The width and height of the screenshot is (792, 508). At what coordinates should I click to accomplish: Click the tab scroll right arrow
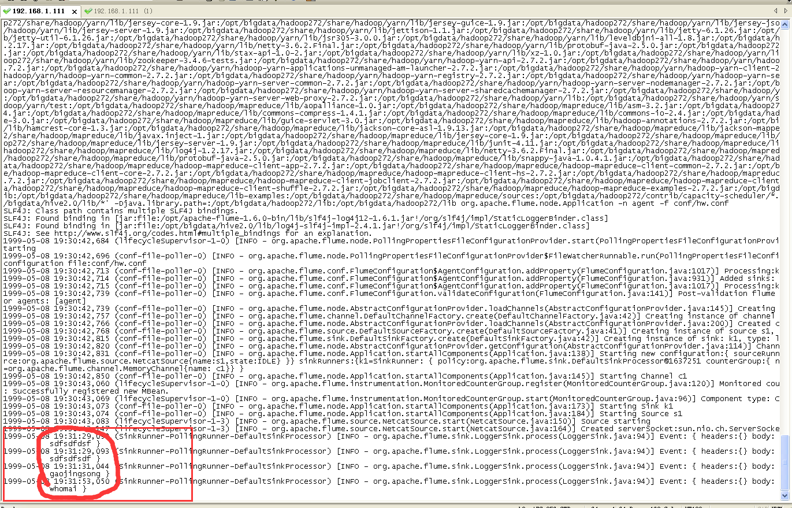point(785,11)
